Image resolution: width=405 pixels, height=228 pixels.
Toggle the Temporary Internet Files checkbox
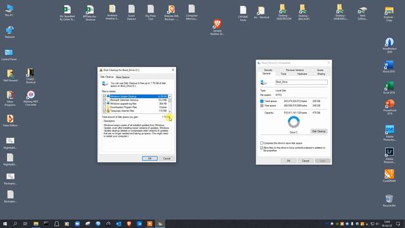point(104,111)
